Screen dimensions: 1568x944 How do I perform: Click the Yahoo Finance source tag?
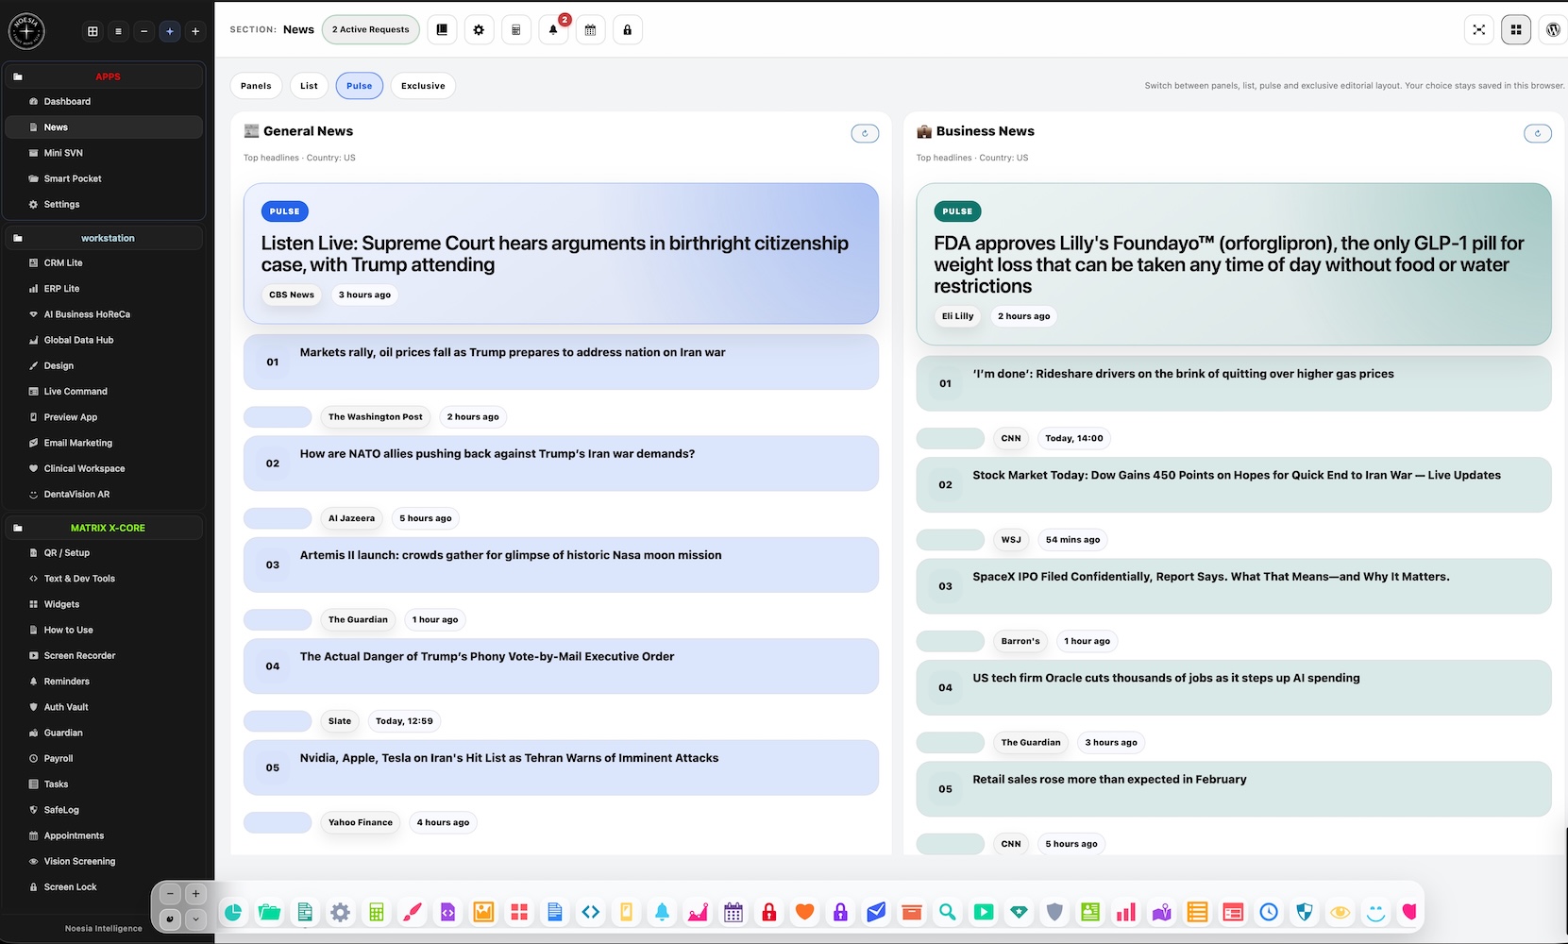pos(361,823)
